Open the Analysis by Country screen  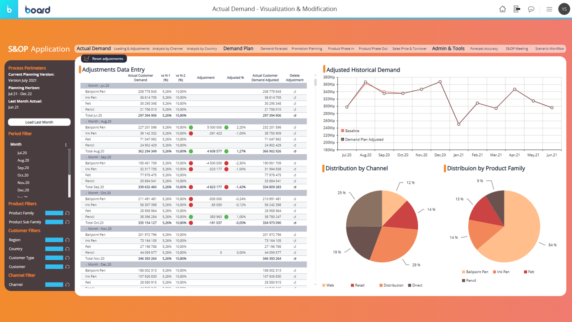pyautogui.click(x=202, y=49)
